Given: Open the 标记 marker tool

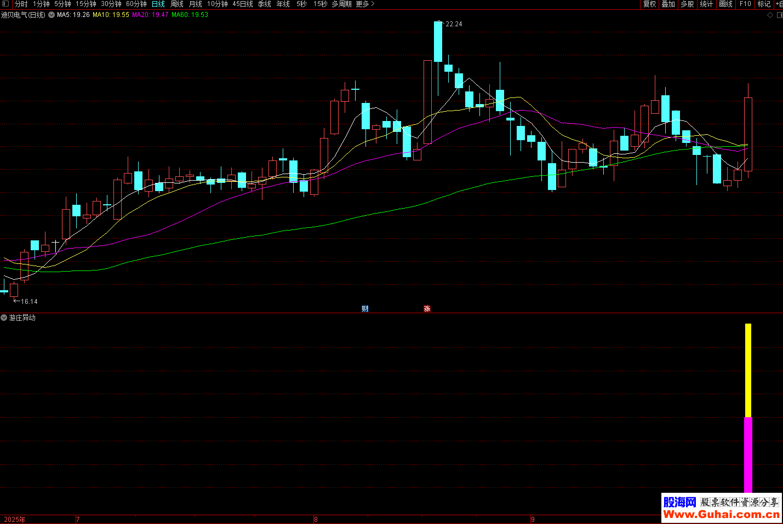Looking at the screenshot, I should tap(764, 4).
